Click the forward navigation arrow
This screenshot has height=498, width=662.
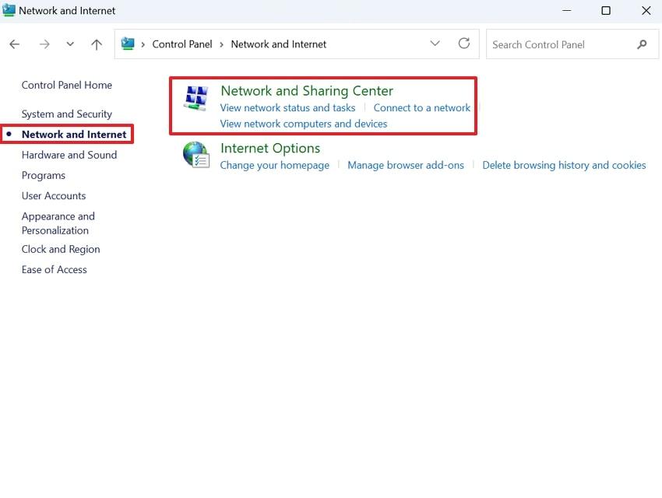pyautogui.click(x=44, y=44)
